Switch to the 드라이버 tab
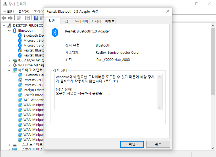The image size is (216, 157). pos(81,21)
